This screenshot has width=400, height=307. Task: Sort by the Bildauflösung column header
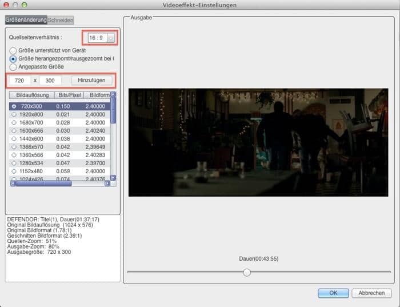pos(32,95)
